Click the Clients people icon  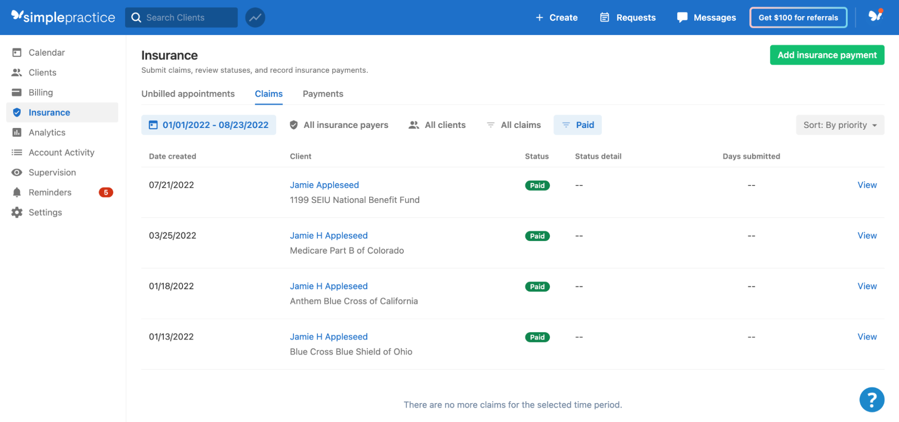point(17,72)
